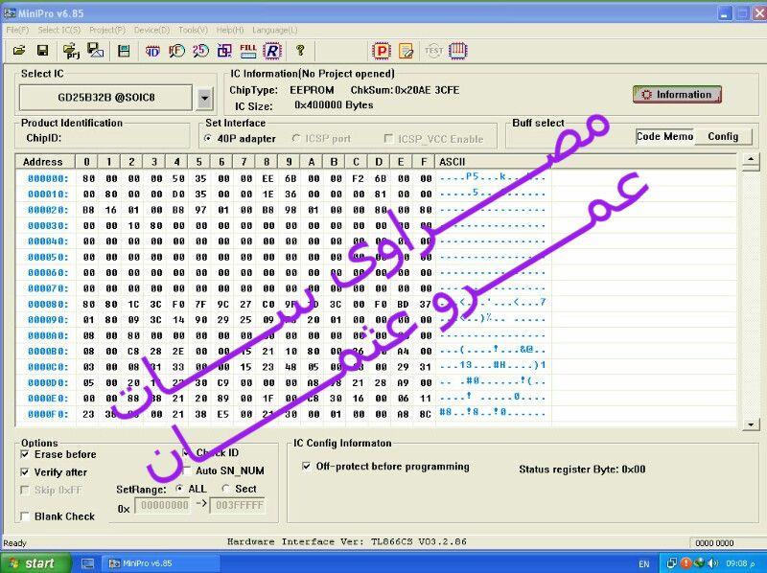This screenshot has width=767, height=573.
Task: Fill the buffer using the FILL icon
Action: click(x=248, y=51)
